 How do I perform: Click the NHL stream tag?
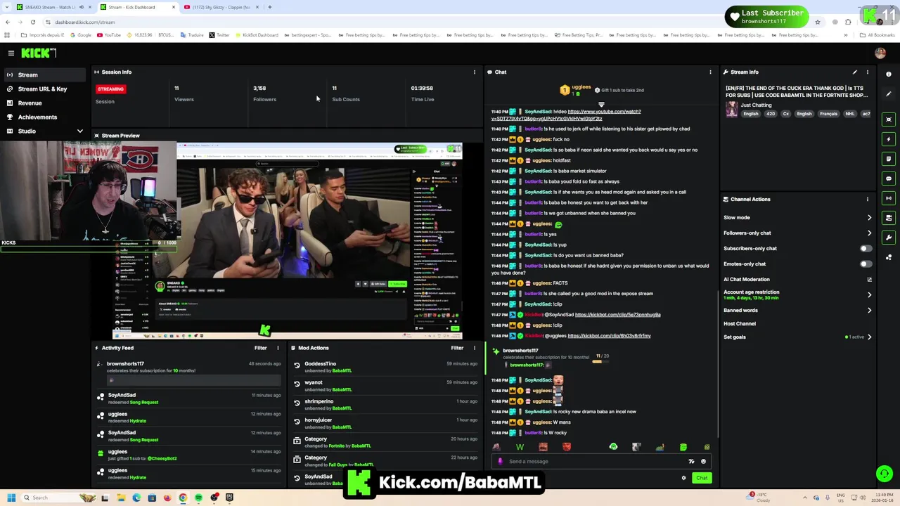849,114
